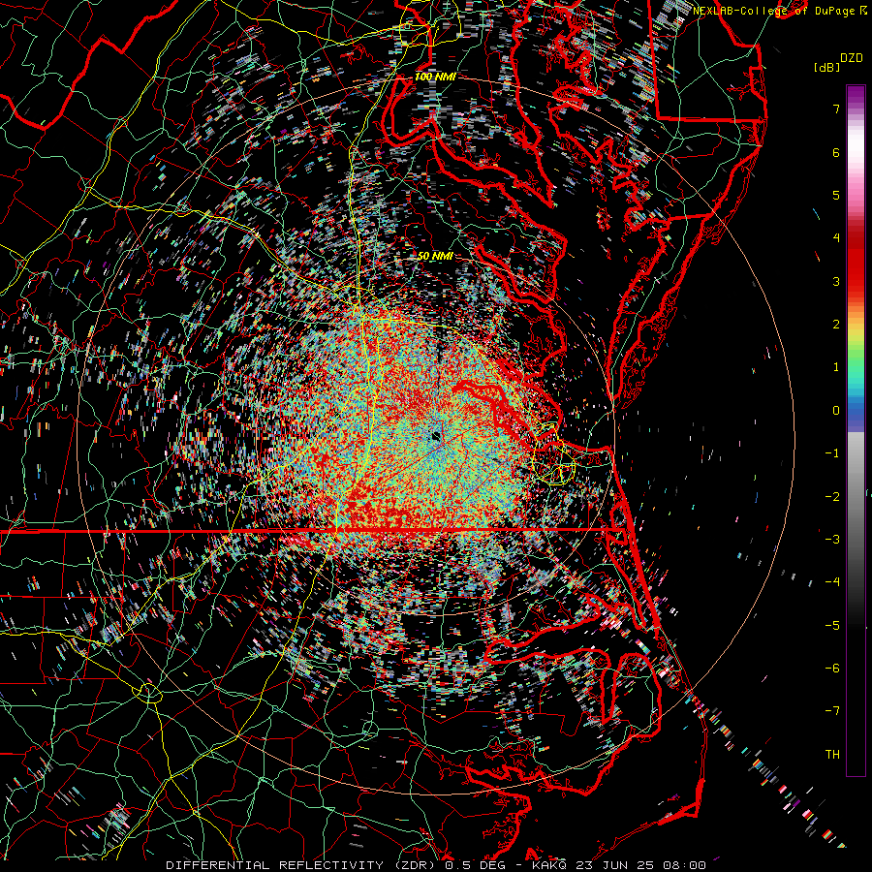Click the "0" value on the color scale

coord(836,411)
